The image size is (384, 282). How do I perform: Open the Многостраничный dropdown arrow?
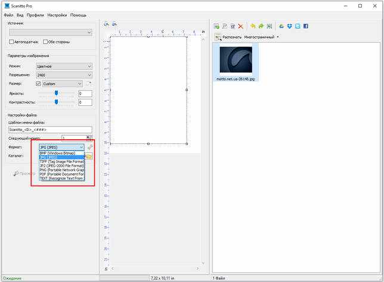click(278, 37)
